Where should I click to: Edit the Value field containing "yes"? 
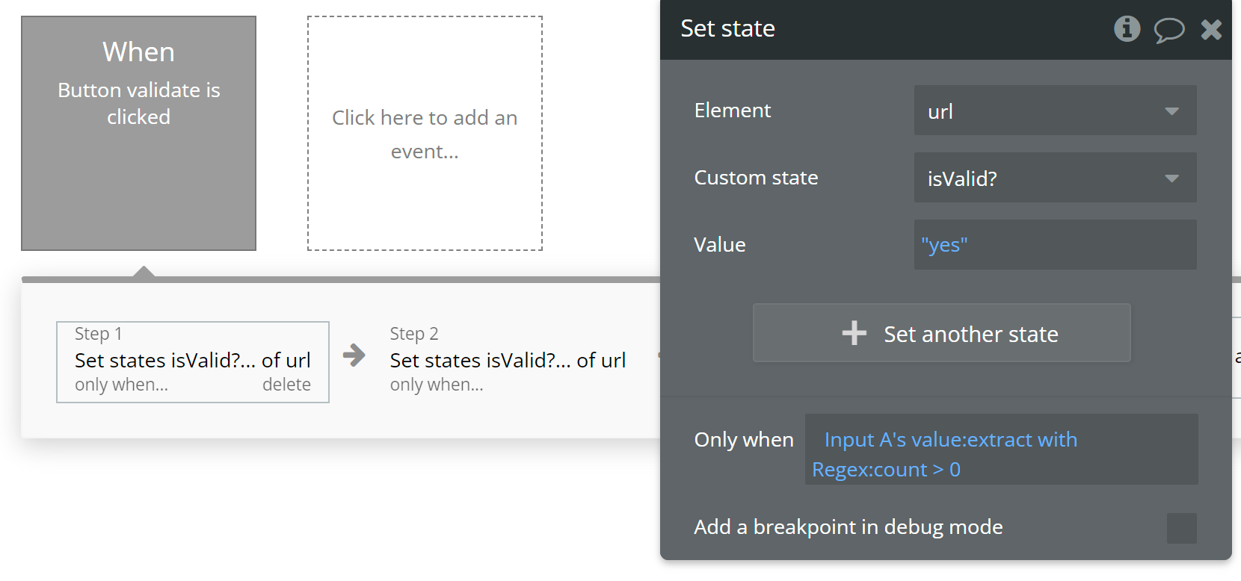click(x=1054, y=245)
